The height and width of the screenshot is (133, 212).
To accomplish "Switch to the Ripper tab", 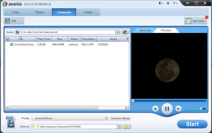I will click(x=39, y=12).
